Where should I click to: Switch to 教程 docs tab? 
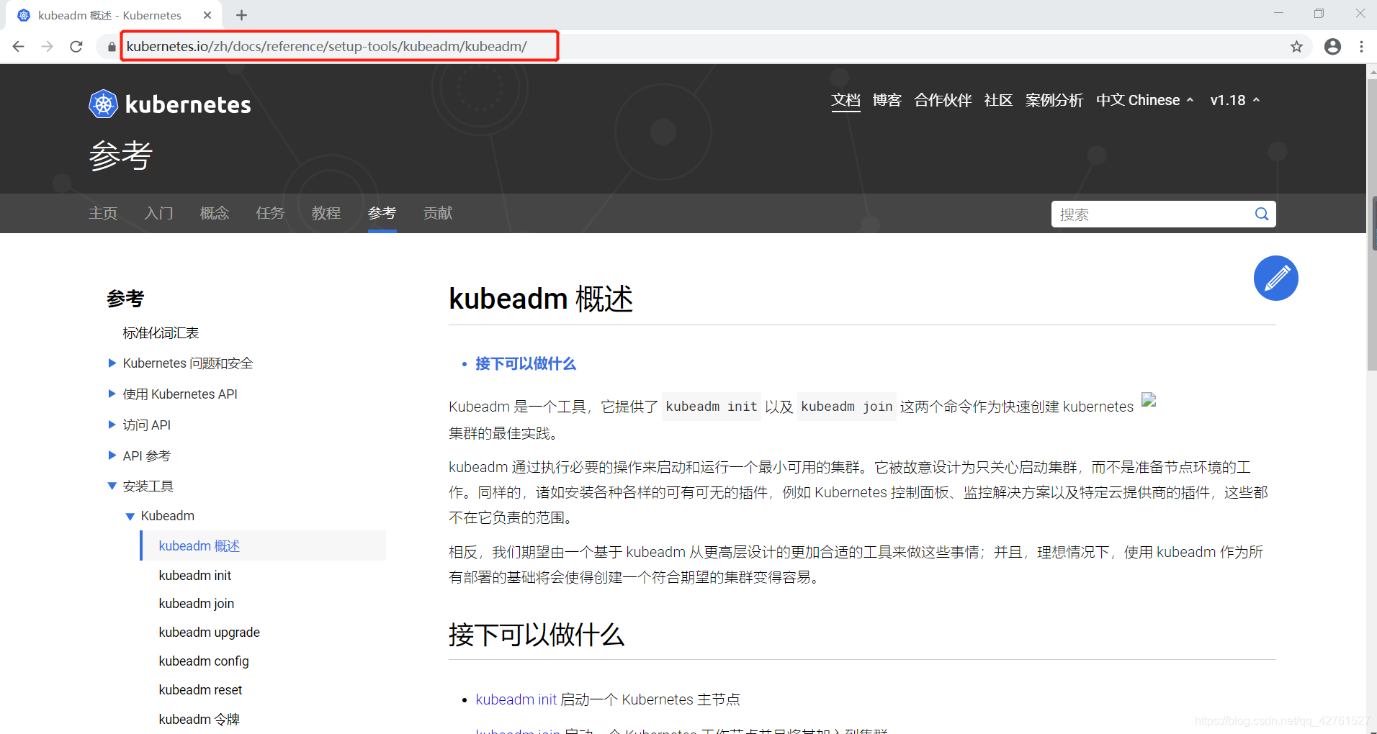pyautogui.click(x=326, y=213)
